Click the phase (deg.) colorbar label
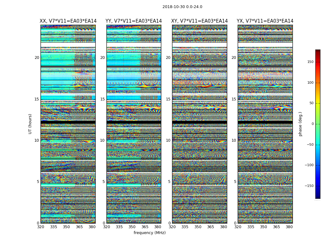Viewport: 325px width, 248px height. pyautogui.click(x=300, y=124)
